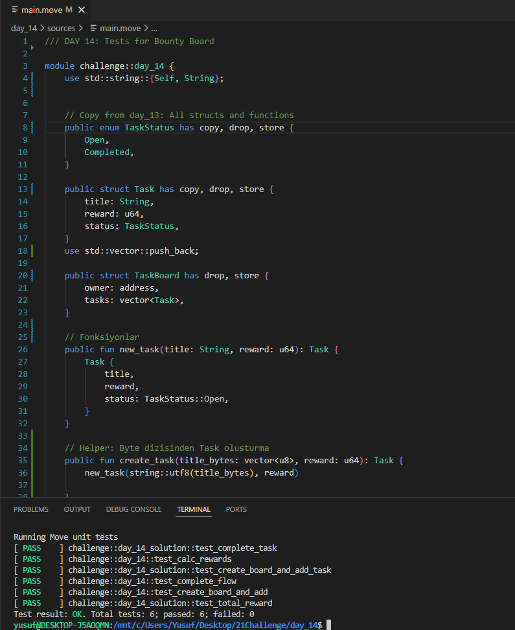Open day_14 breadcrumb folder
The height and width of the screenshot is (630, 515).
tap(24, 29)
